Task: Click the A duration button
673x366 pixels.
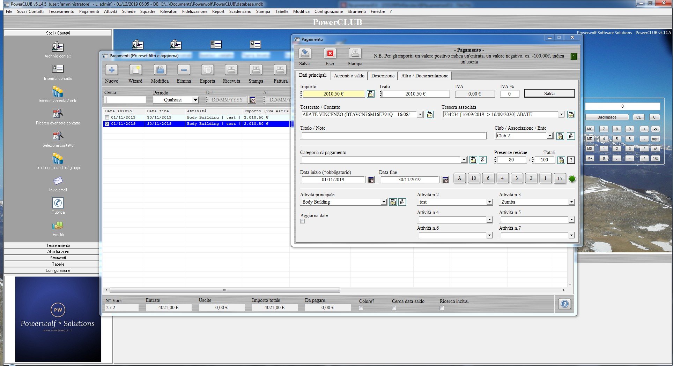Action: click(x=459, y=178)
